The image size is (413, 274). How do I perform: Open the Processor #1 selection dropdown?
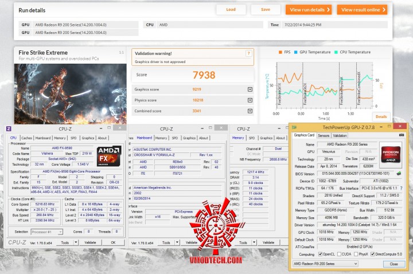(46, 232)
